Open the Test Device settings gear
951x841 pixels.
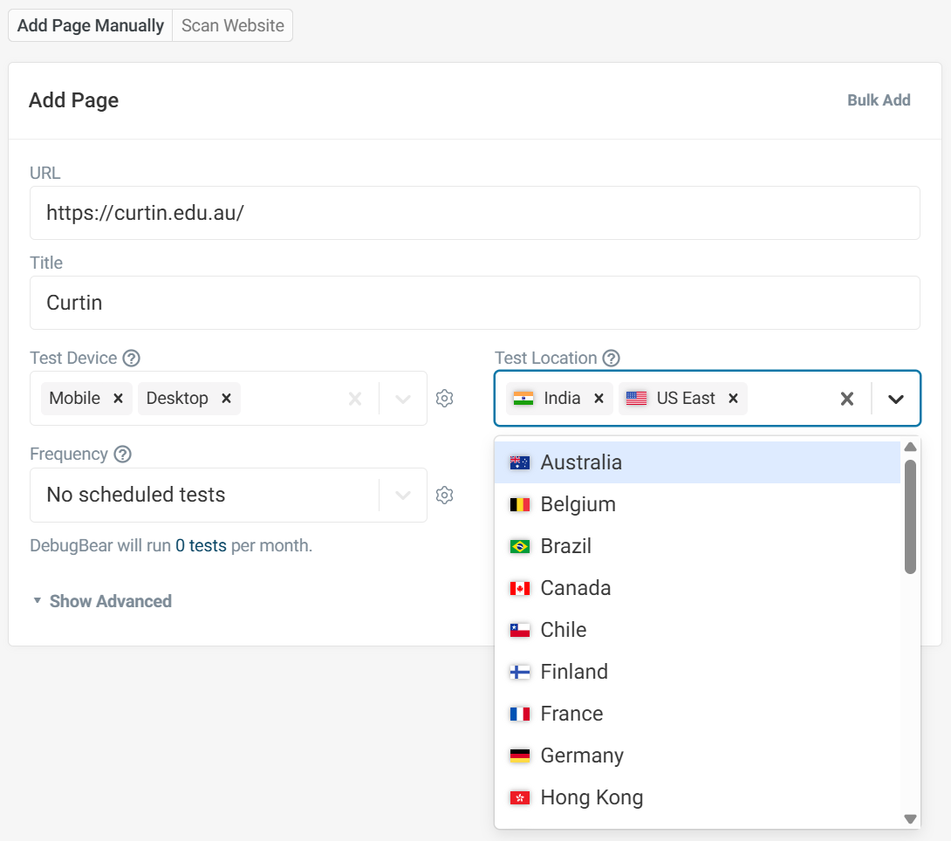pyautogui.click(x=444, y=398)
